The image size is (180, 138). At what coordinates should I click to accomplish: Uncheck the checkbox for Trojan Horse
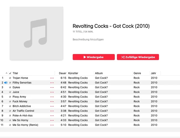[10, 78]
